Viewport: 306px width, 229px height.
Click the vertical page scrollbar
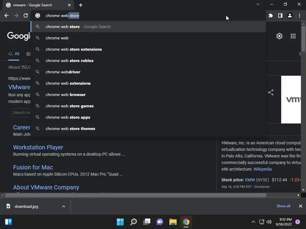coord(303,39)
